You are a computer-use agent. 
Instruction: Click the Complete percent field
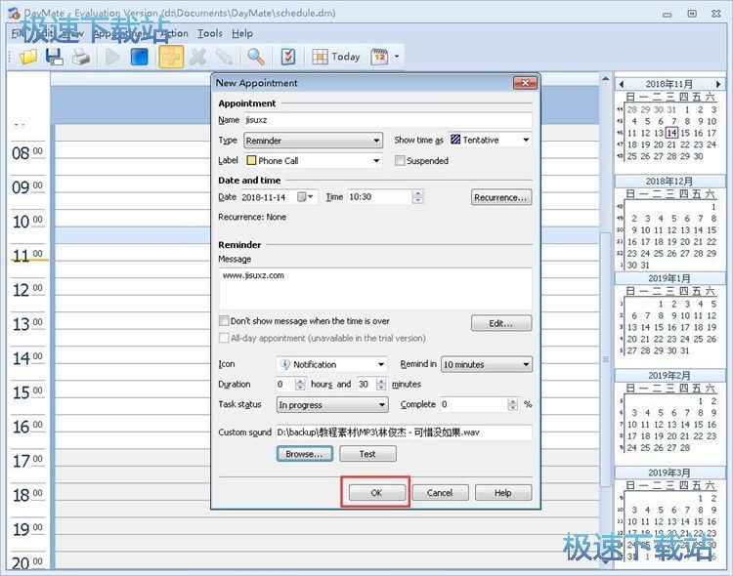[474, 404]
